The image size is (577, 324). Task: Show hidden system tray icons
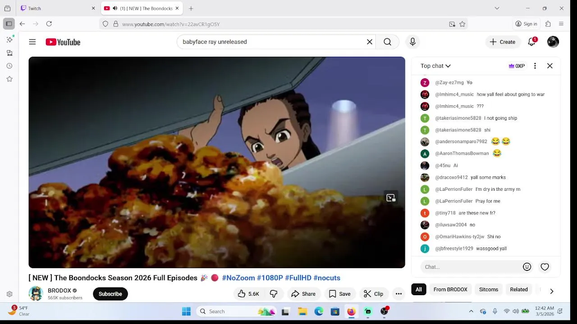point(471,311)
